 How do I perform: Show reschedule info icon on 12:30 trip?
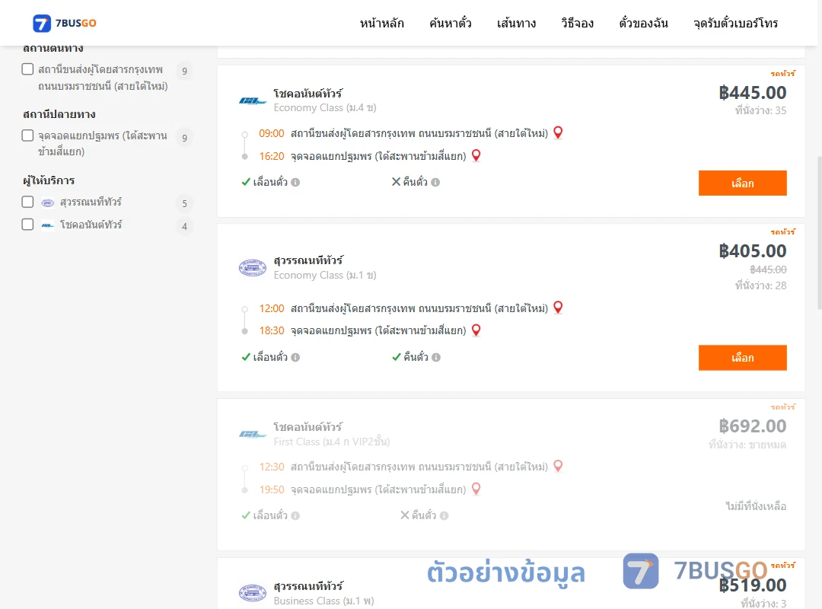(x=295, y=515)
